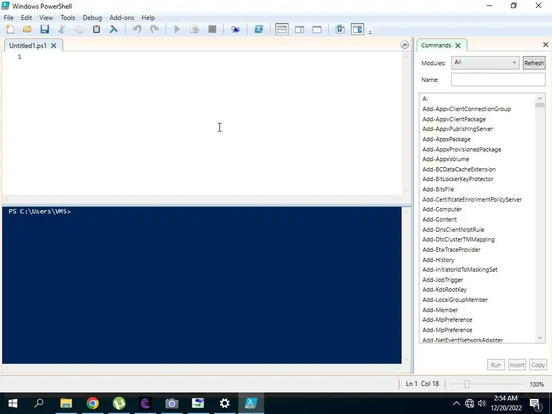The height and width of the screenshot is (414, 552).
Task: Open the Edit menu
Action: 26,18
